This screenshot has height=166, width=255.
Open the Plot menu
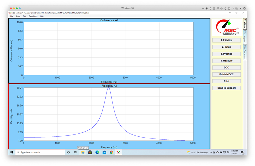tap(24, 16)
